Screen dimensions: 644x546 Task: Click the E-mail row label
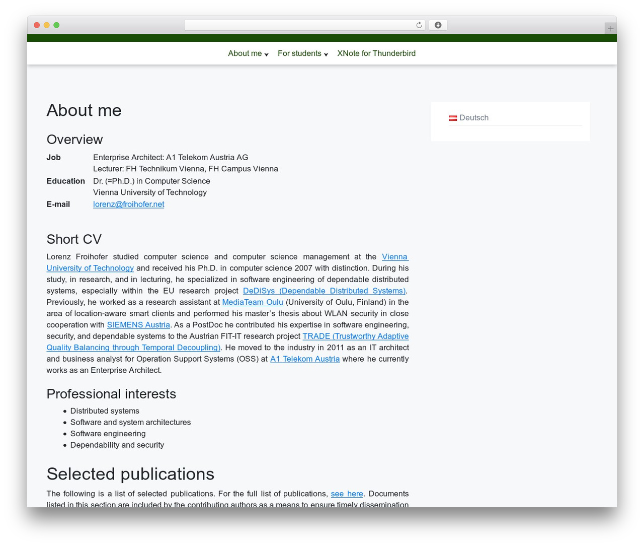pyautogui.click(x=58, y=204)
